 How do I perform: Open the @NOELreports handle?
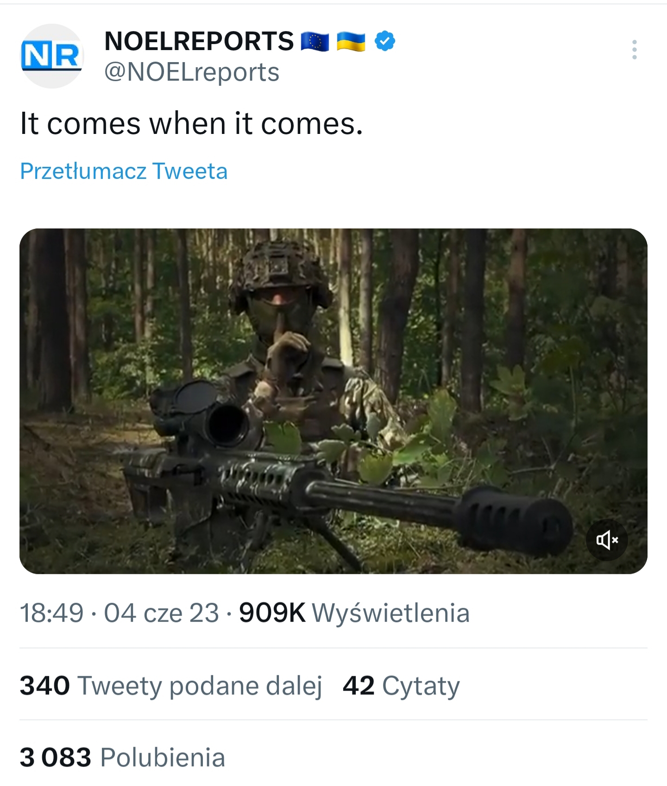click(x=192, y=72)
